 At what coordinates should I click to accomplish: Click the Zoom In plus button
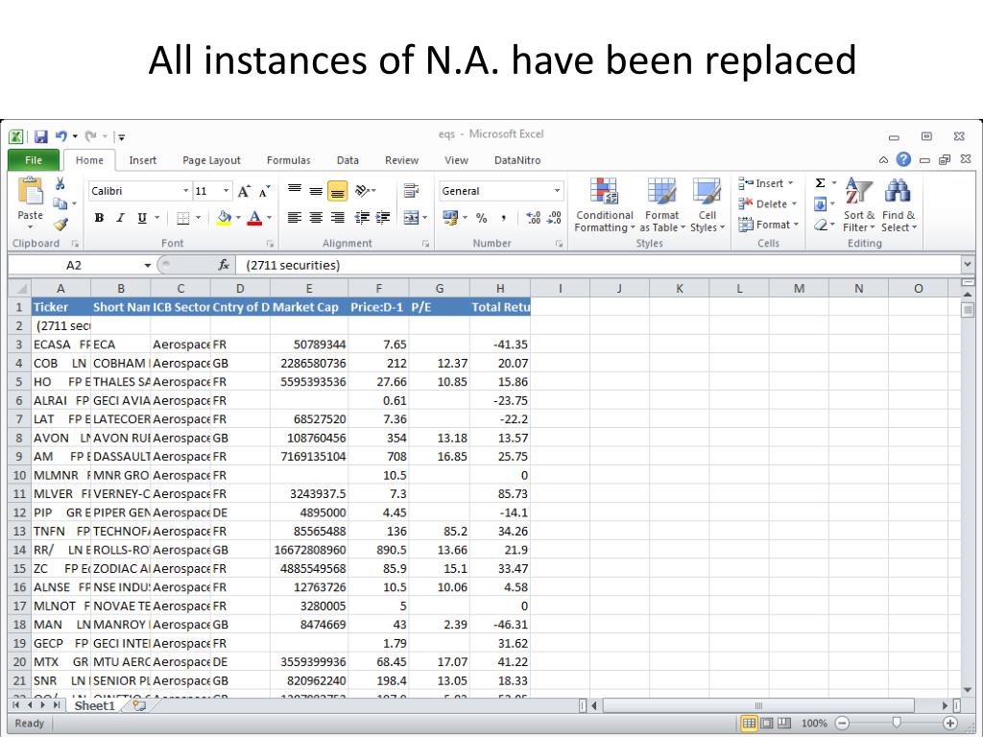tap(949, 724)
